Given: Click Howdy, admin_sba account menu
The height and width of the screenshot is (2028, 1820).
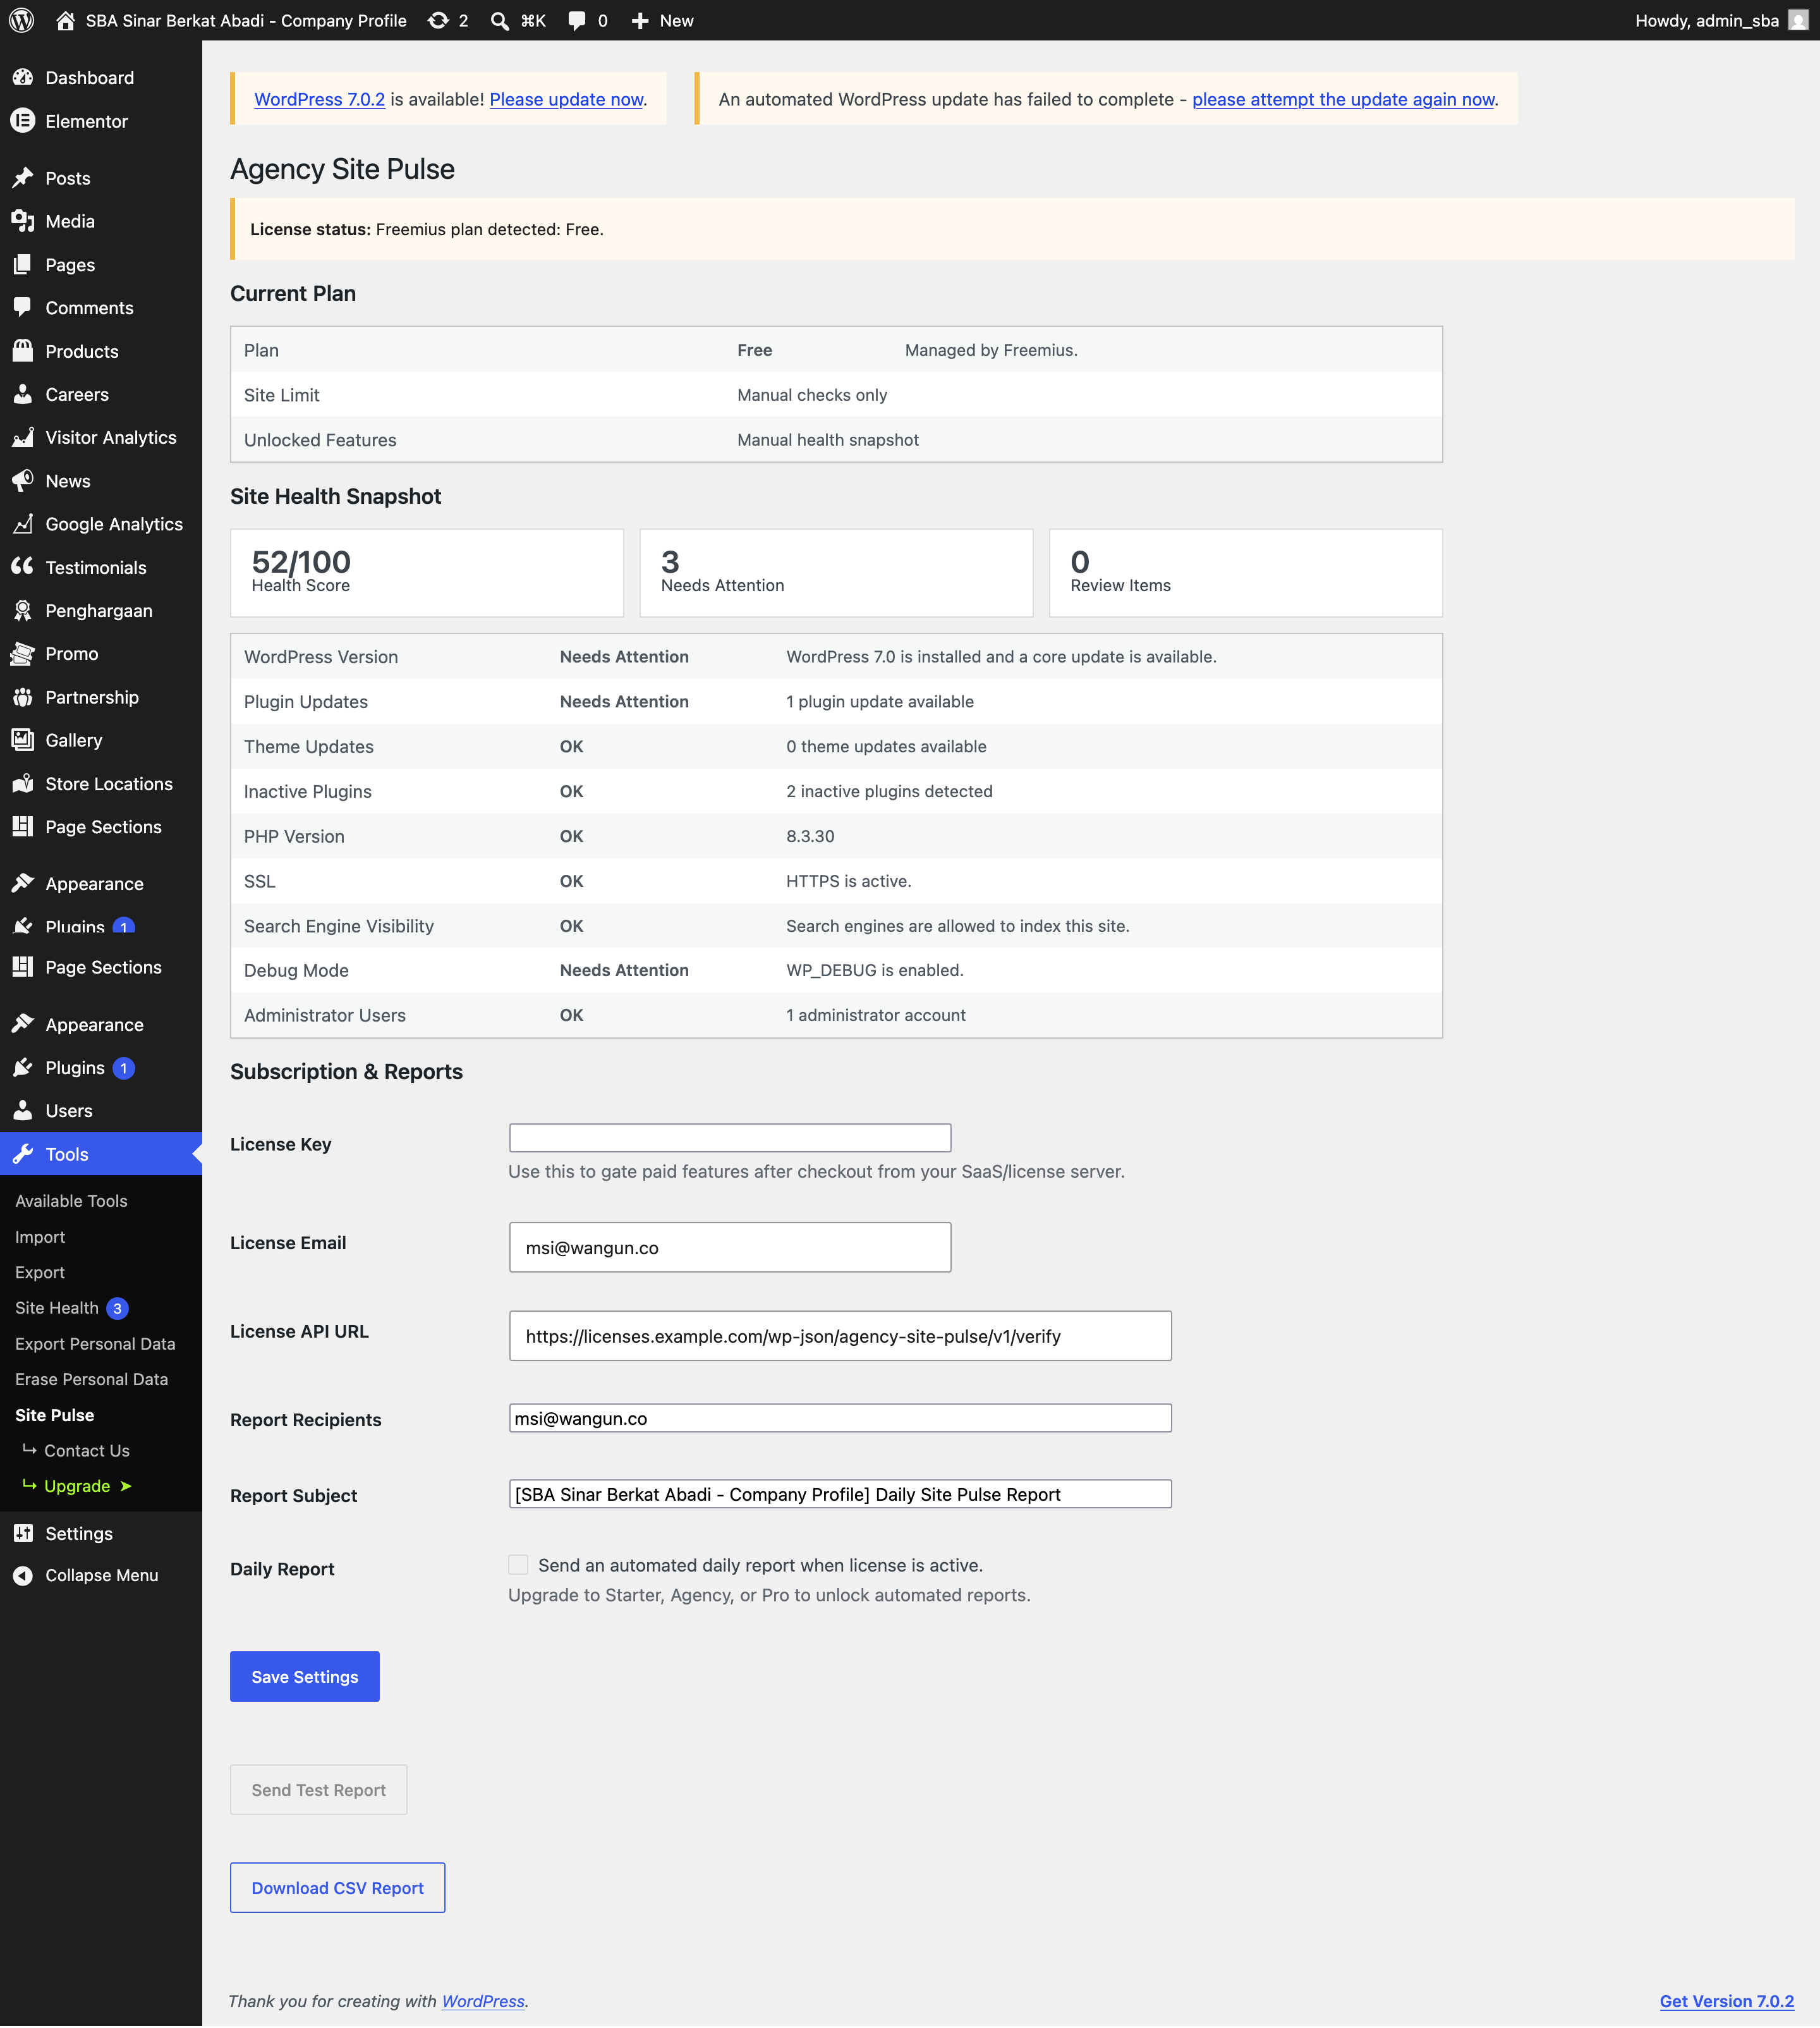Looking at the screenshot, I should [x=1720, y=20].
